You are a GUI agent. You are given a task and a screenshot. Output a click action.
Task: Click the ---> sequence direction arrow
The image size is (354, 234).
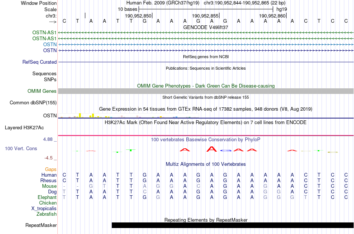(53, 22)
